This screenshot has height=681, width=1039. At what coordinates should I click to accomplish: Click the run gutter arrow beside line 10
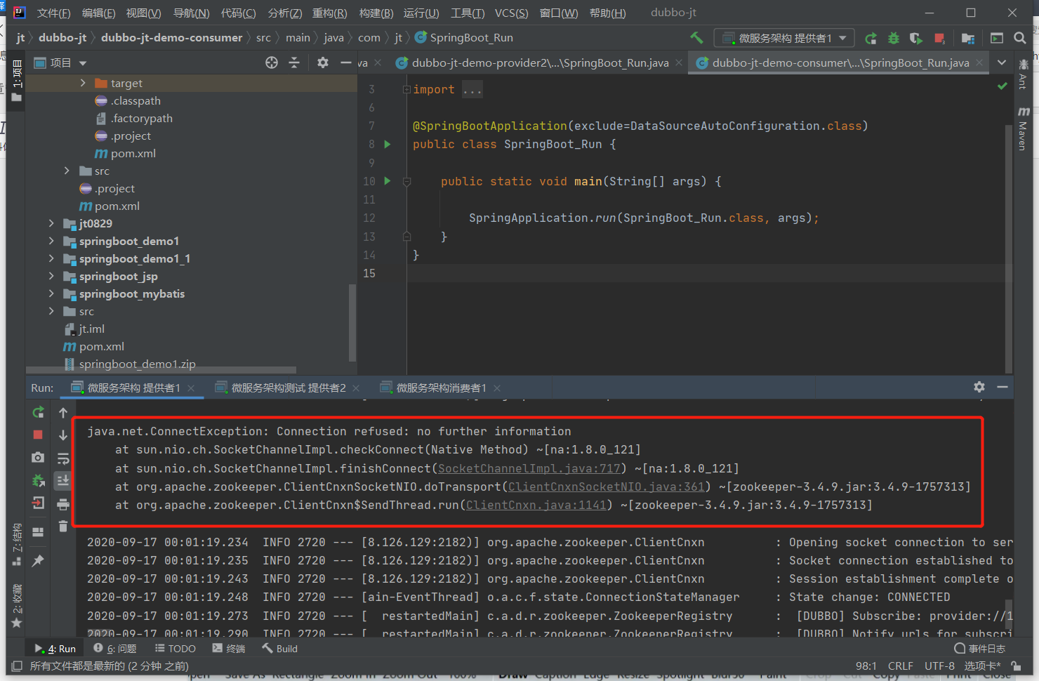[387, 180]
